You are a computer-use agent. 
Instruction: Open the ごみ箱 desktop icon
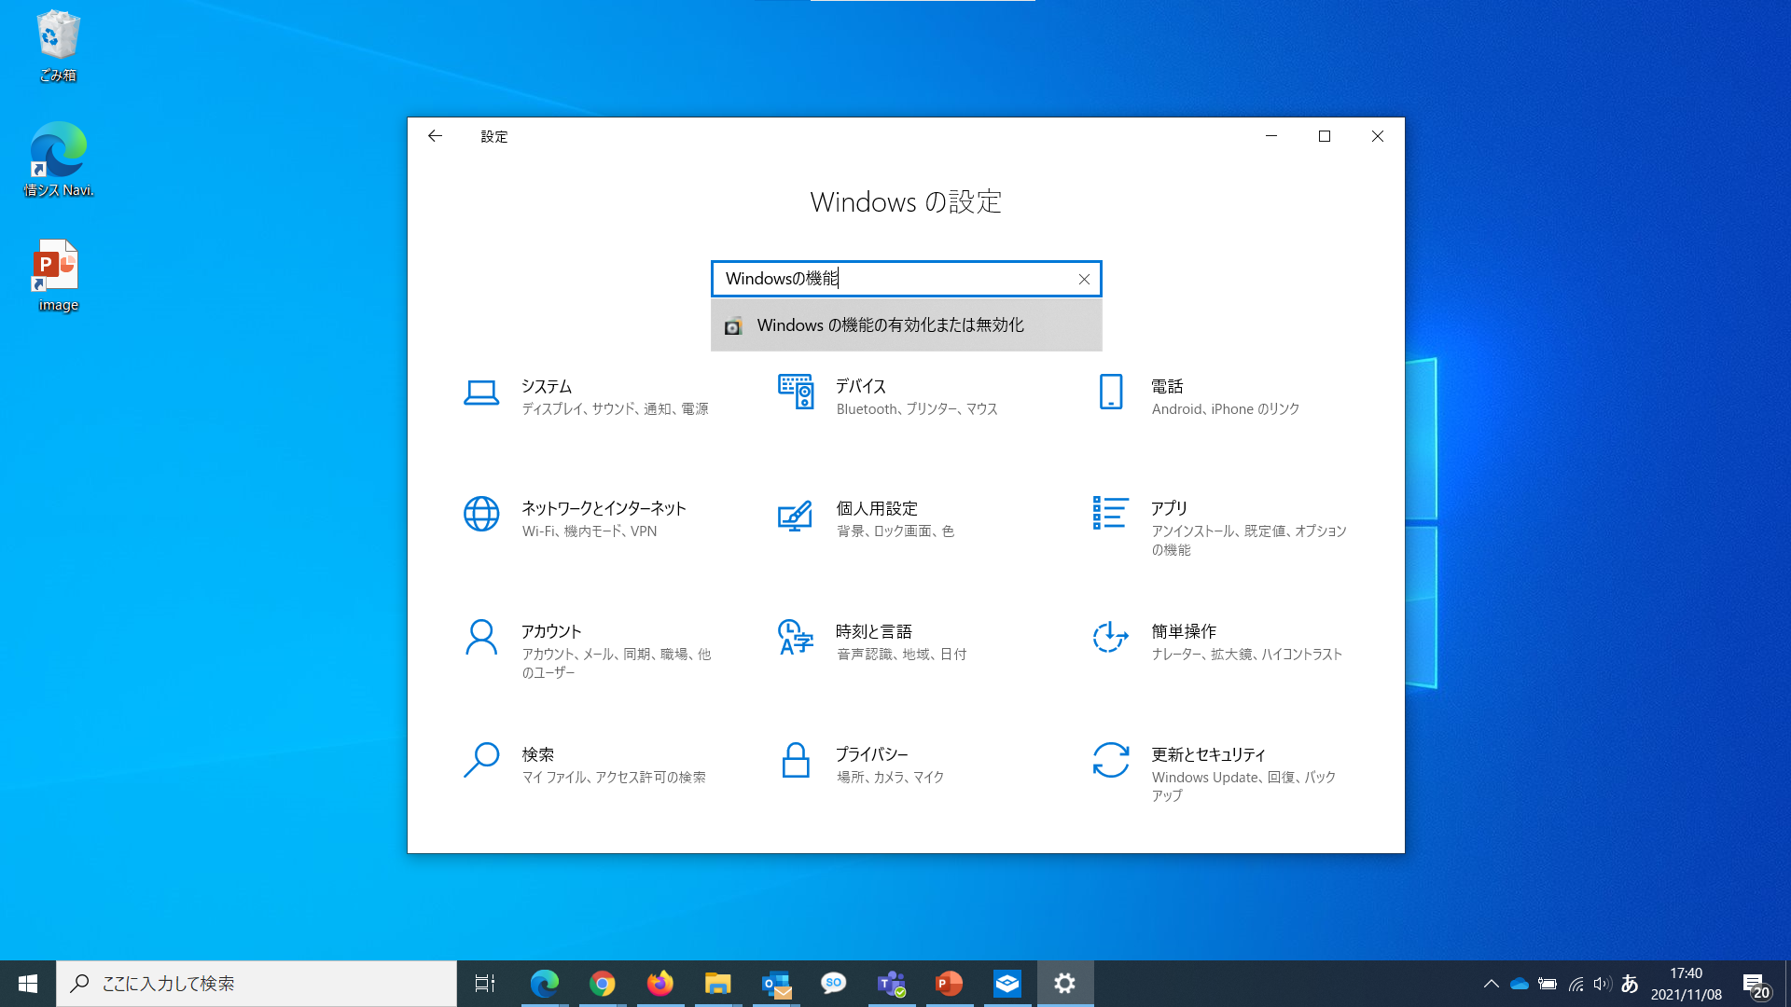(x=58, y=47)
